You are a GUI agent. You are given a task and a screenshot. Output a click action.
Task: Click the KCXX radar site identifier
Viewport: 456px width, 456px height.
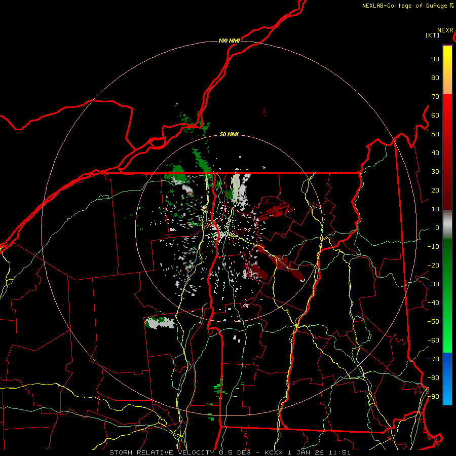[274, 452]
